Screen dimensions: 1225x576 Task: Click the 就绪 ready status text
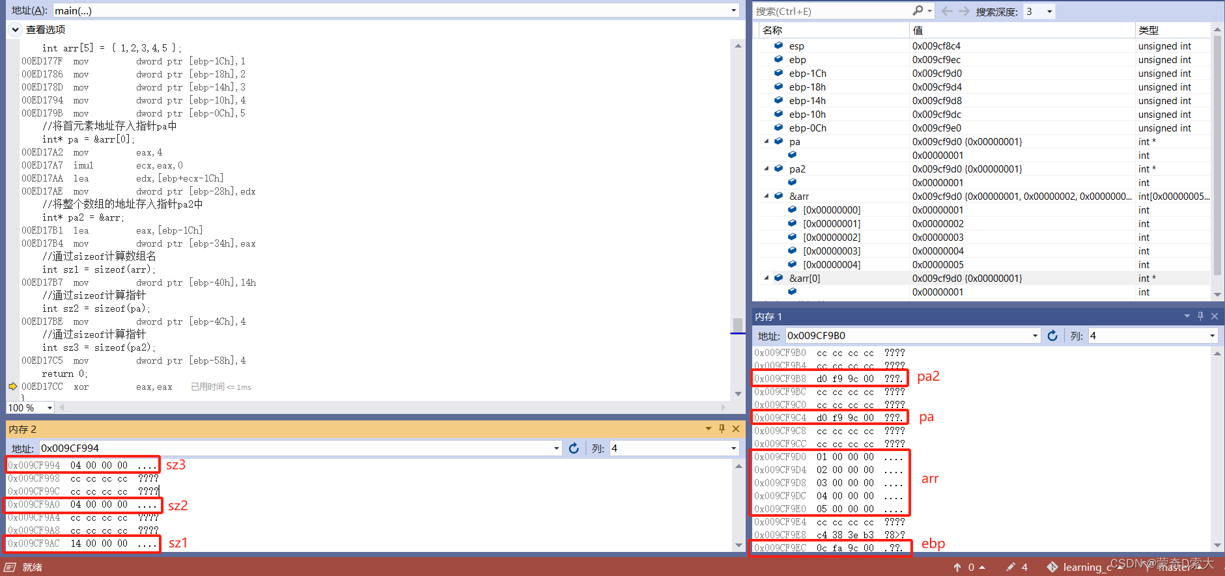tap(32, 567)
